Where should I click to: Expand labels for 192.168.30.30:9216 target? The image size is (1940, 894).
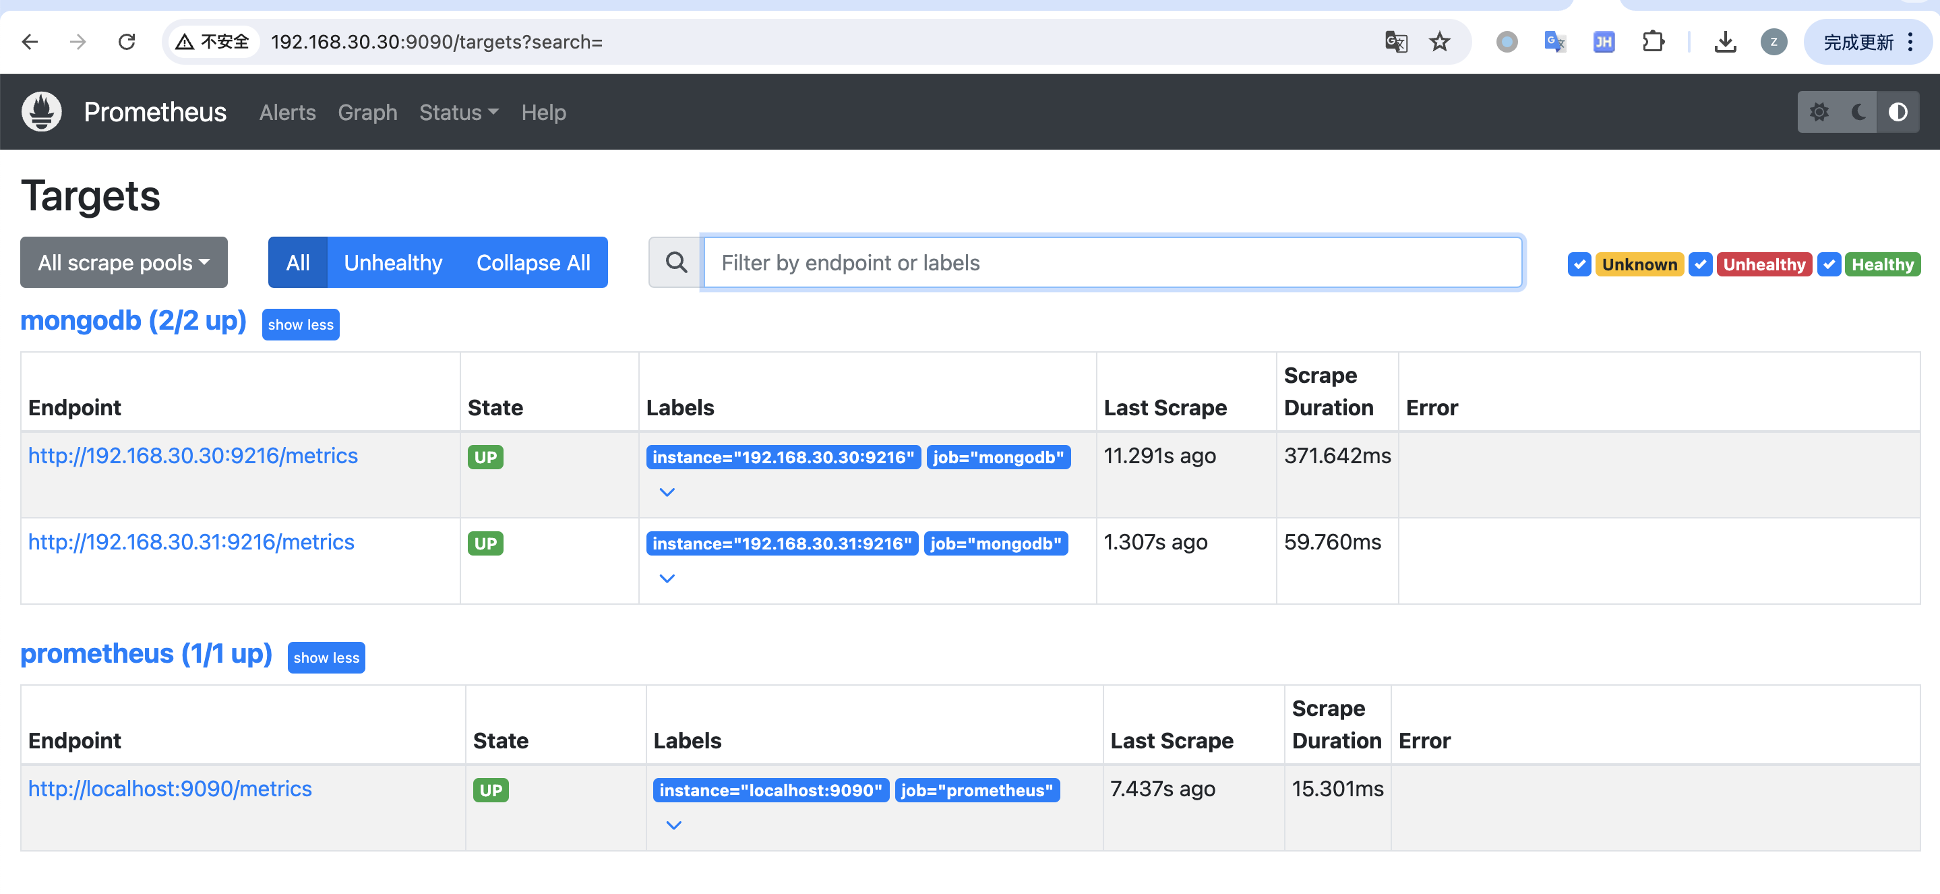pos(667,491)
